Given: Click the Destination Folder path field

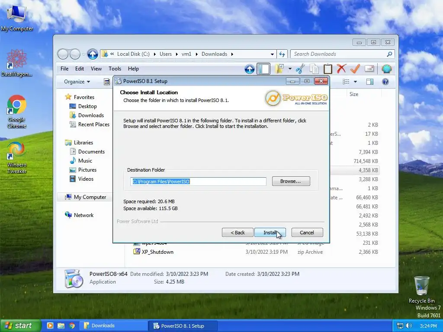Looking at the screenshot, I should pyautogui.click(x=198, y=182).
